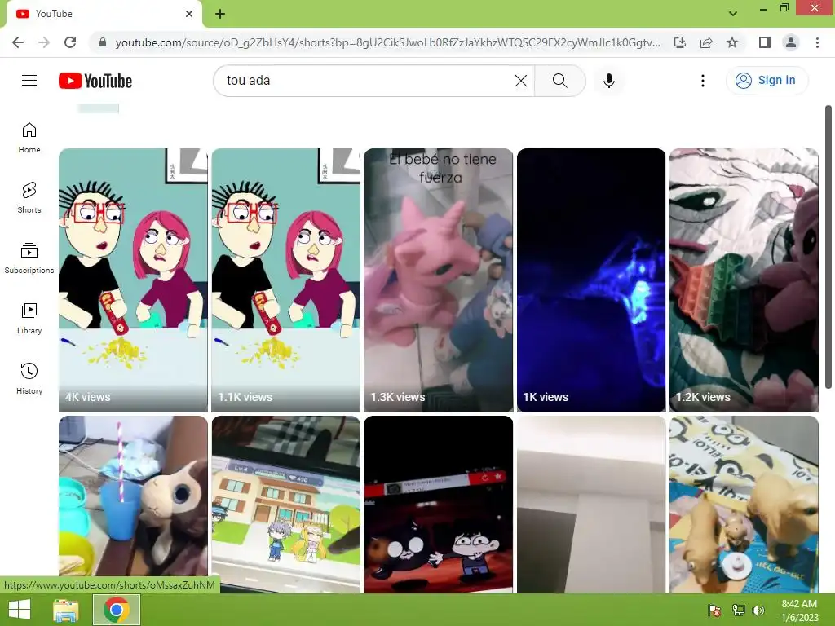Bookmark this page with the star
Screen dimensions: 835x626
(732, 42)
